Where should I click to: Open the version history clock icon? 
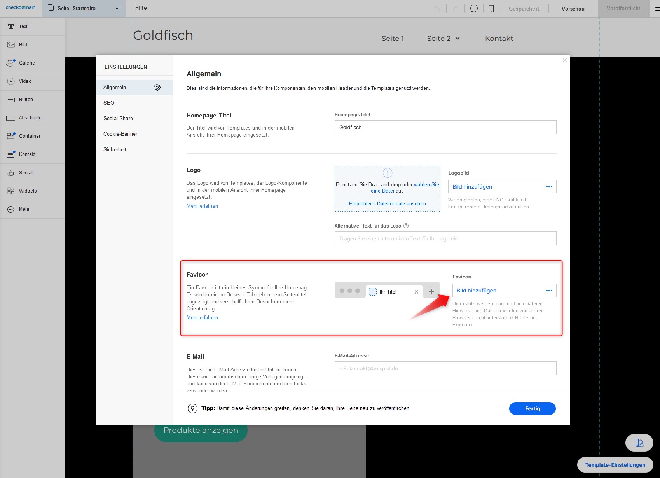click(x=474, y=9)
